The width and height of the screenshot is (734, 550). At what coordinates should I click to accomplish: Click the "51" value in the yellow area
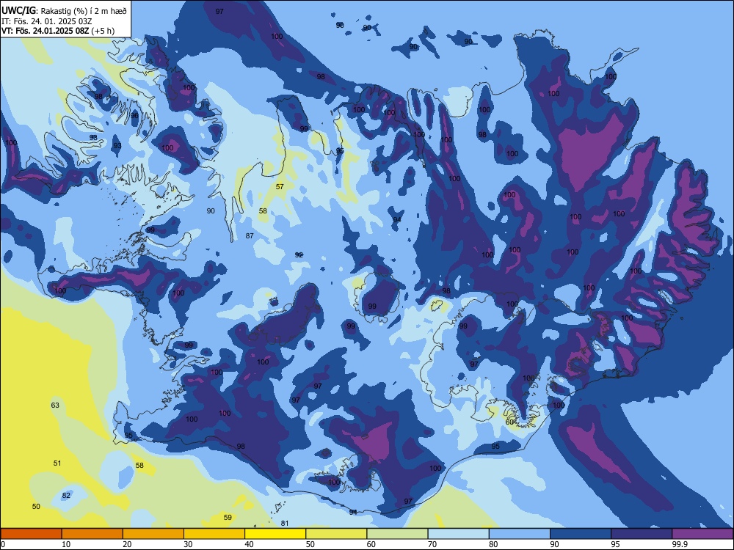[57, 463]
